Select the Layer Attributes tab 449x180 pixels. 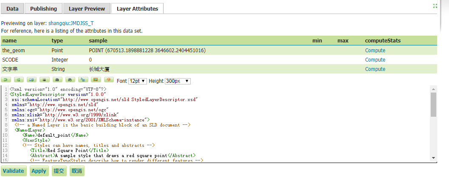click(x=138, y=8)
